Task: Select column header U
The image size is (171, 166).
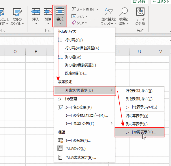Action: 140,52
